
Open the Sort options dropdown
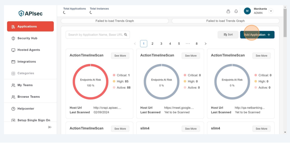point(228,35)
